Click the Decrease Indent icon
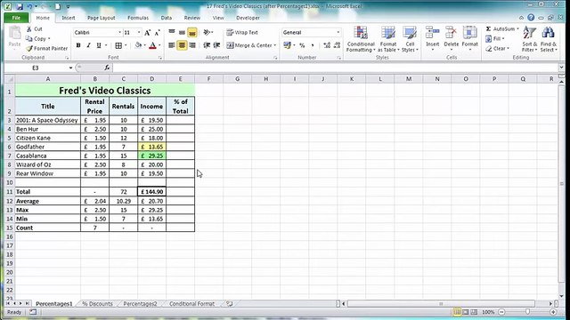 click(x=207, y=45)
